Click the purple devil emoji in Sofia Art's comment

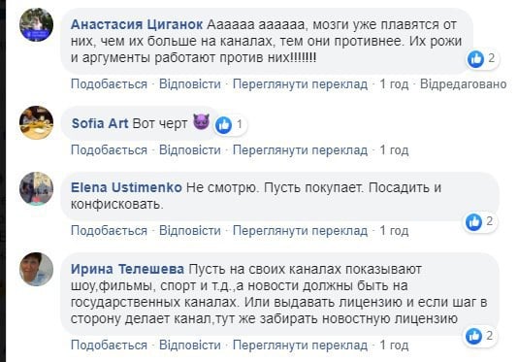click(x=201, y=121)
